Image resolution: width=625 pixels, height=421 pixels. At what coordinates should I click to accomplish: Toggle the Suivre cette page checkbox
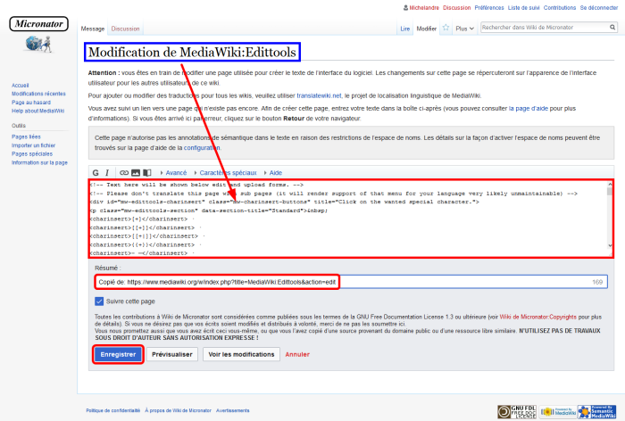coord(99,301)
